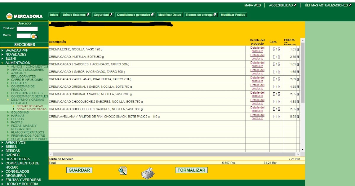
Task: Delete Crema Leche Nocilla Vaso 190 g item
Action: point(298,49)
